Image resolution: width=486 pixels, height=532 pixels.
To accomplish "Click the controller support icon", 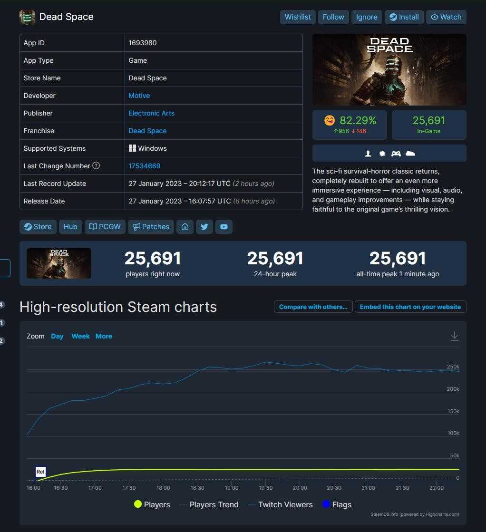I will [x=396, y=154].
